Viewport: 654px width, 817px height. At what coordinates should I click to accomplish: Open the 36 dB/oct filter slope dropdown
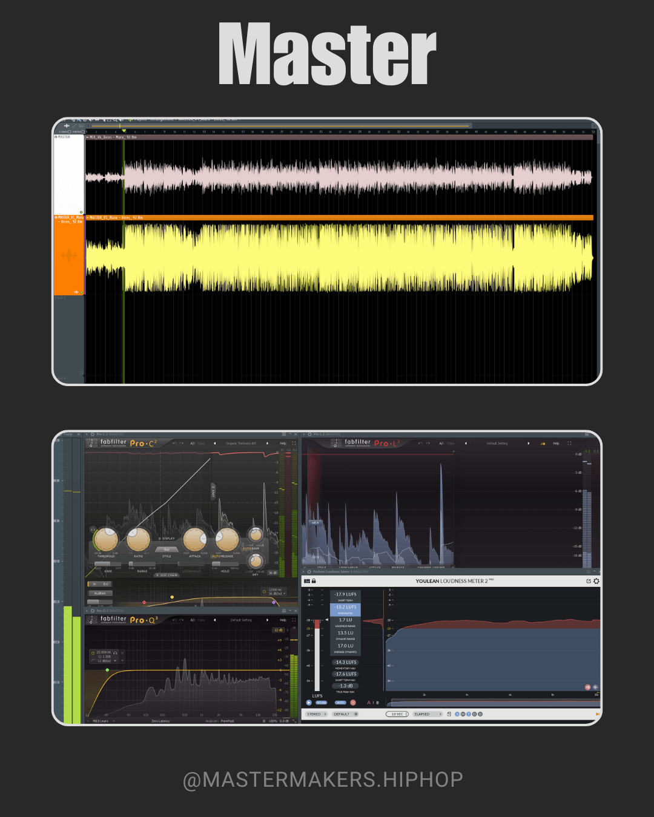click(277, 594)
